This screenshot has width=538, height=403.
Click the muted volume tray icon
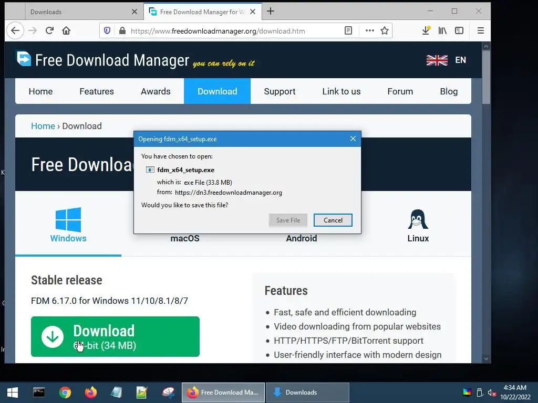[x=492, y=393]
